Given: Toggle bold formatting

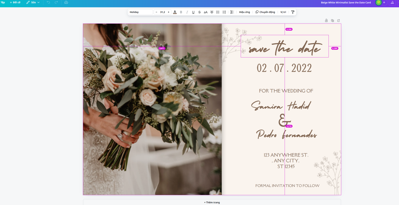Looking at the screenshot, I should [x=181, y=12].
